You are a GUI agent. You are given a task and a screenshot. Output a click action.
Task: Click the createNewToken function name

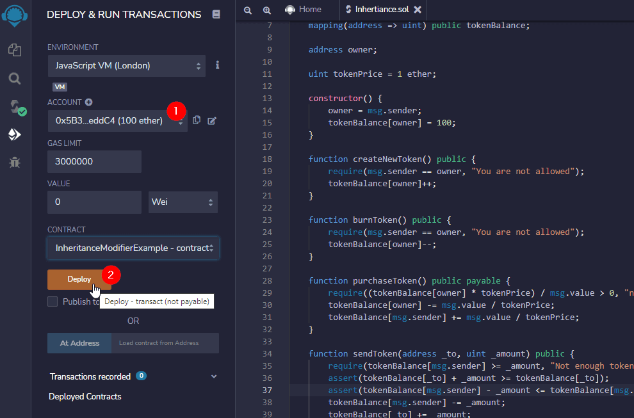click(387, 159)
